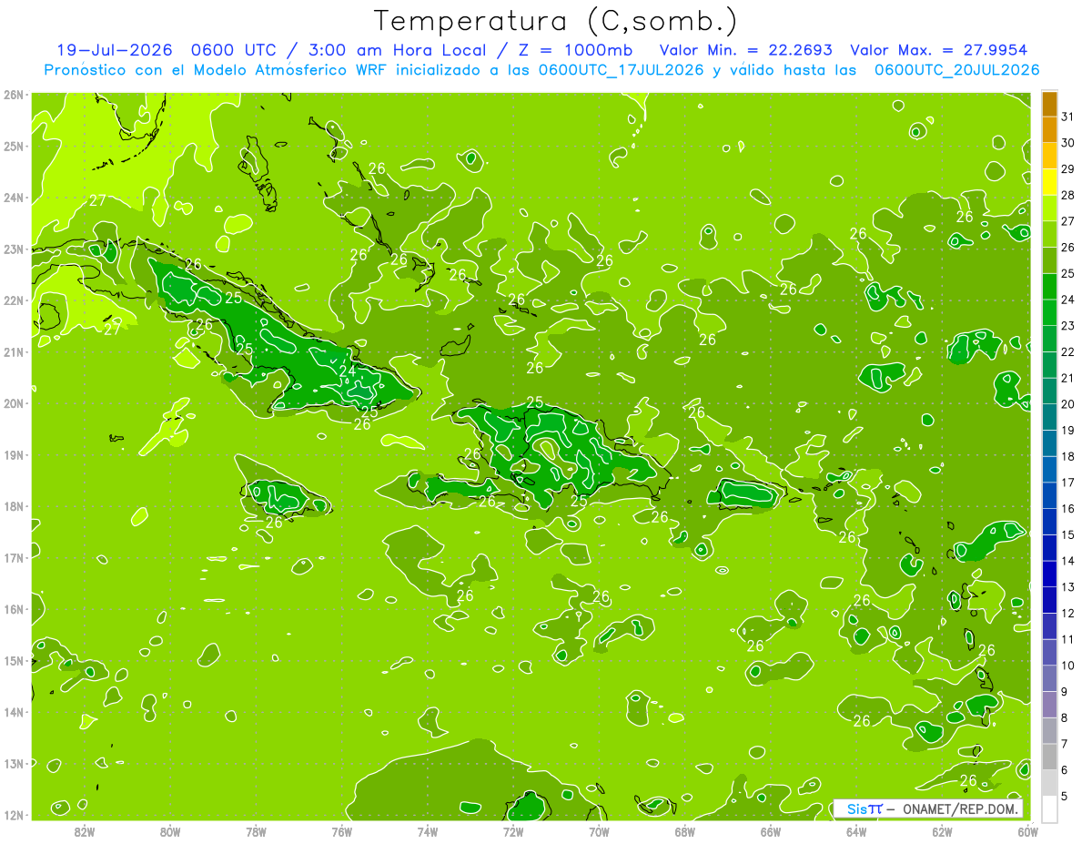Click the yellow legend segment between 28 and 29
1092x844 pixels.
(x=1049, y=182)
